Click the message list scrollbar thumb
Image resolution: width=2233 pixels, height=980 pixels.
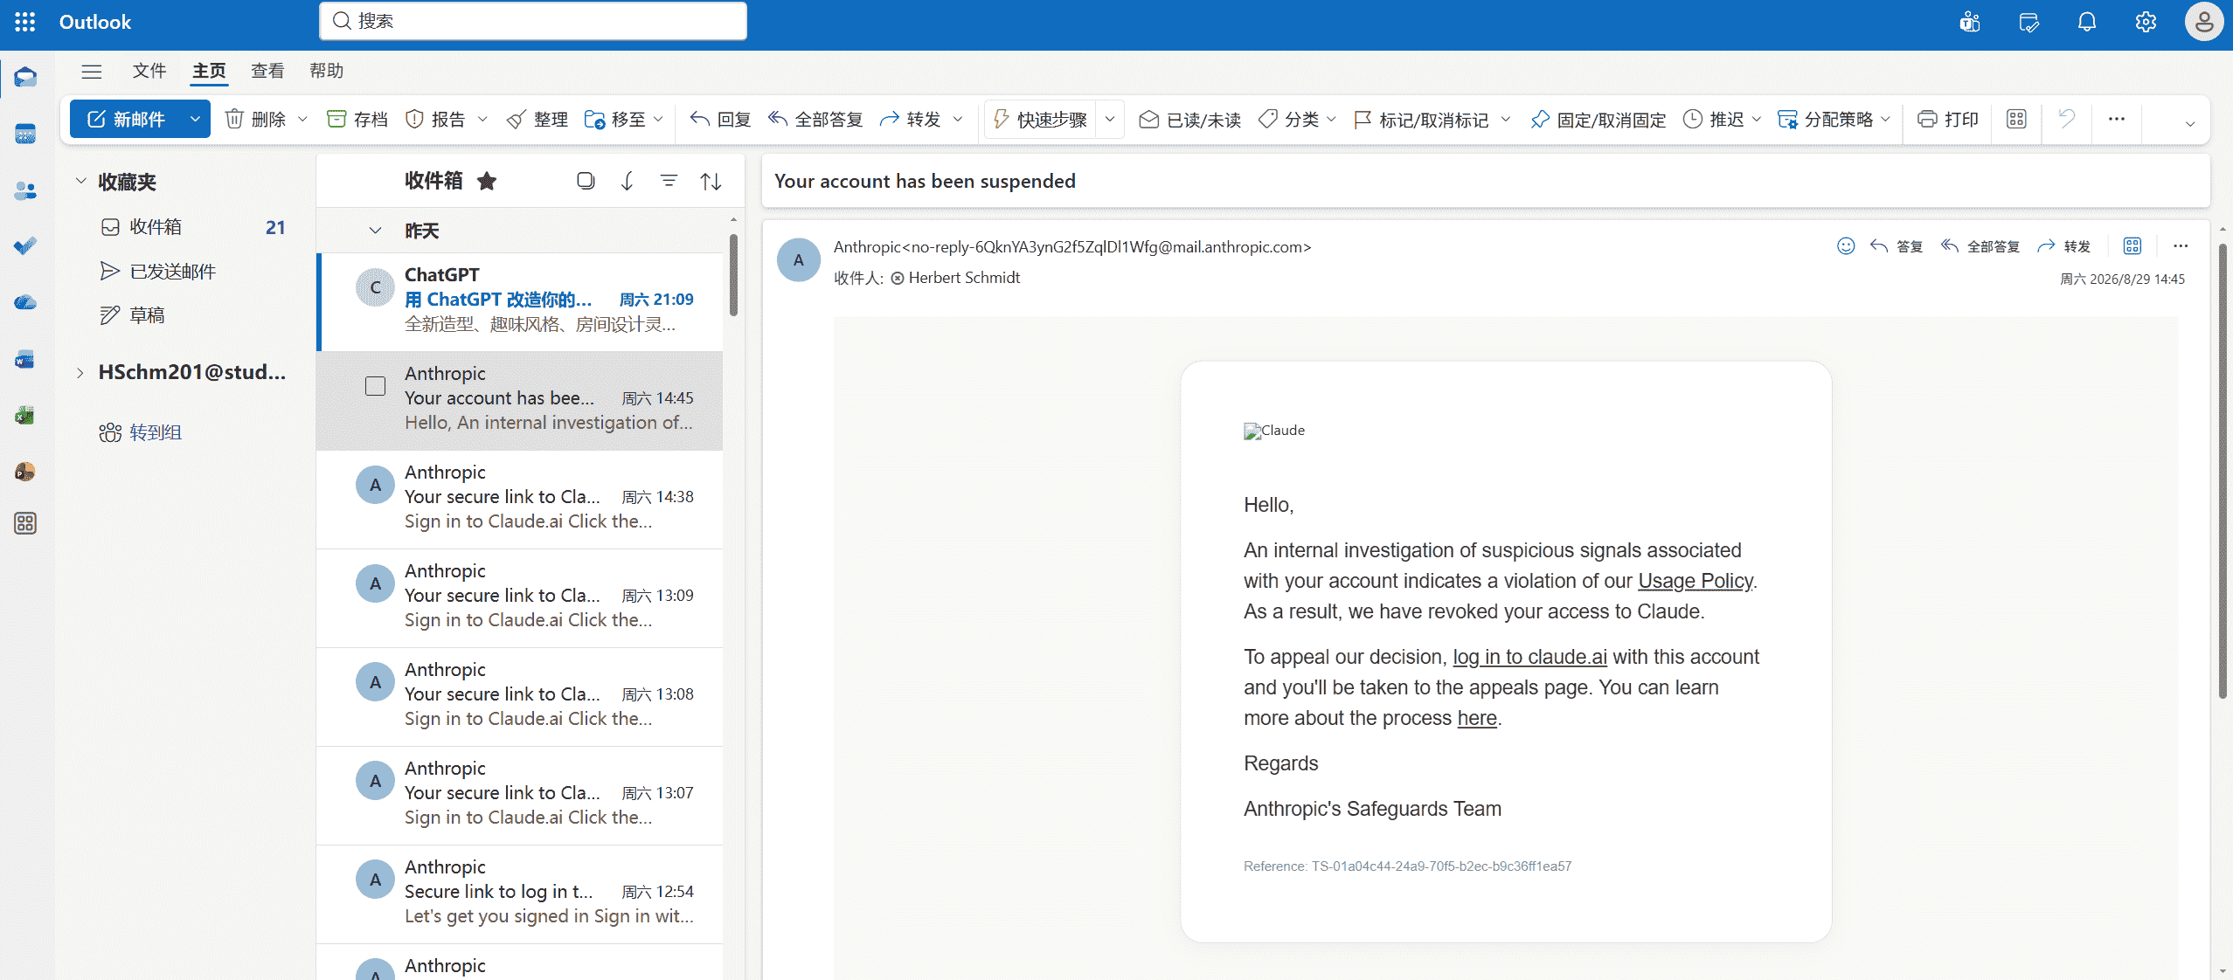(x=733, y=275)
